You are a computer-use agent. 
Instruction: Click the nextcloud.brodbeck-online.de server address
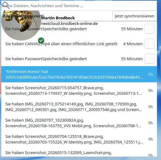[69, 24]
